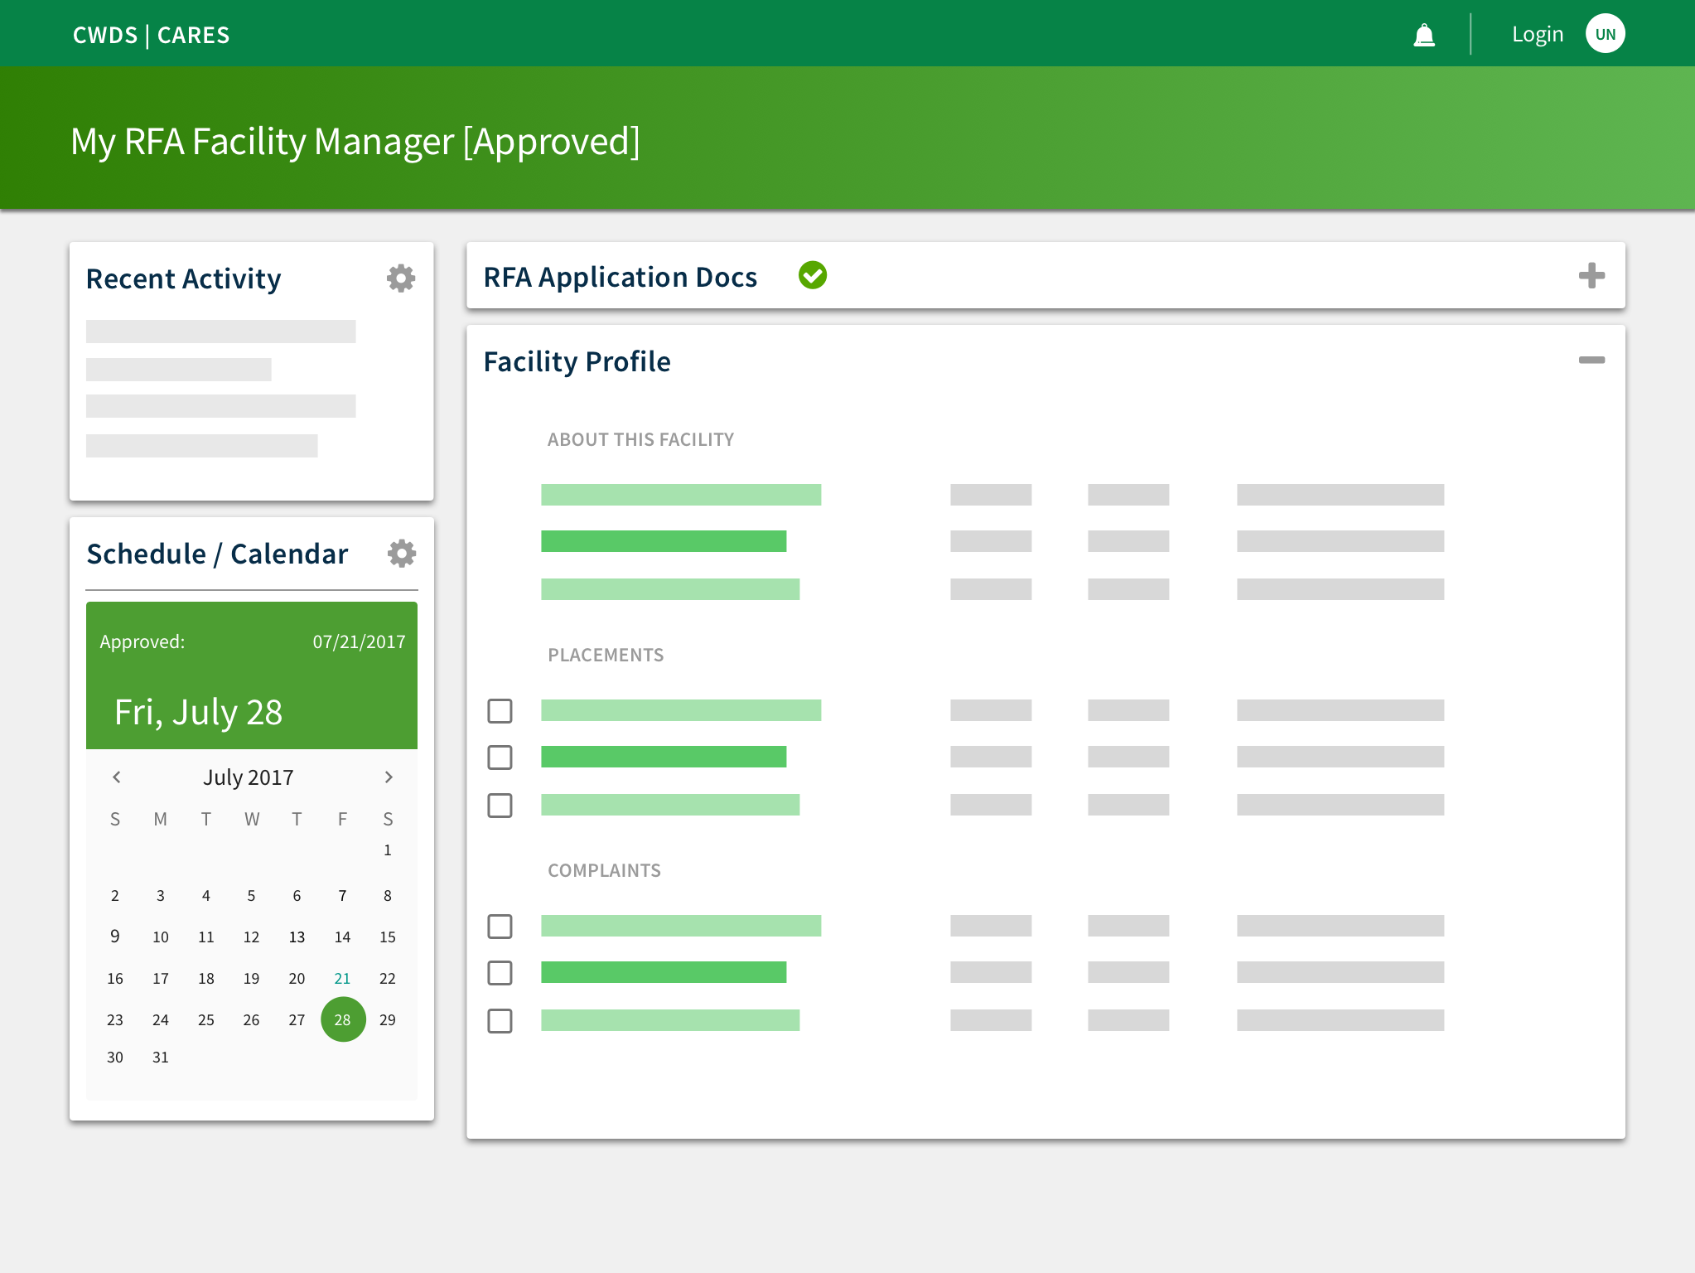
Task: Open Schedule / Calendar settings gear
Action: pyautogui.click(x=402, y=554)
